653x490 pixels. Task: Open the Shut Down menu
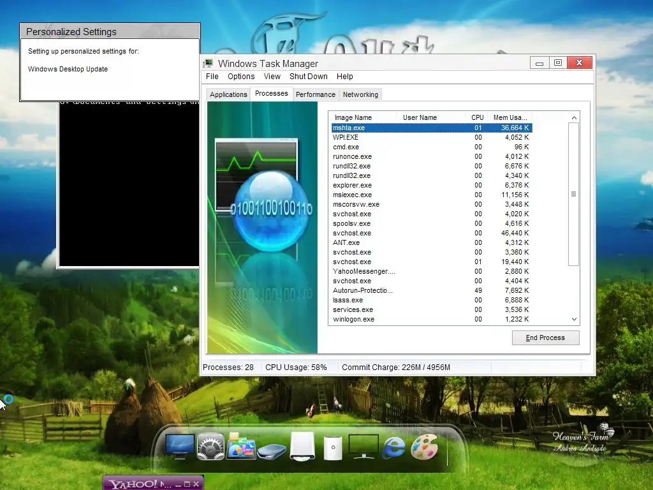[x=309, y=77]
